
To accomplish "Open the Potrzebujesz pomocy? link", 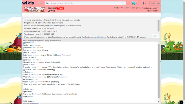I will pyautogui.click(x=150, y=8).
